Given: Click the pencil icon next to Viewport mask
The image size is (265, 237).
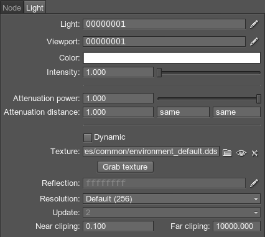Looking at the screenshot, I should point(254,42).
